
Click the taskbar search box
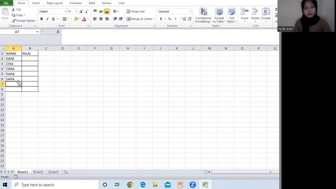[54, 184]
